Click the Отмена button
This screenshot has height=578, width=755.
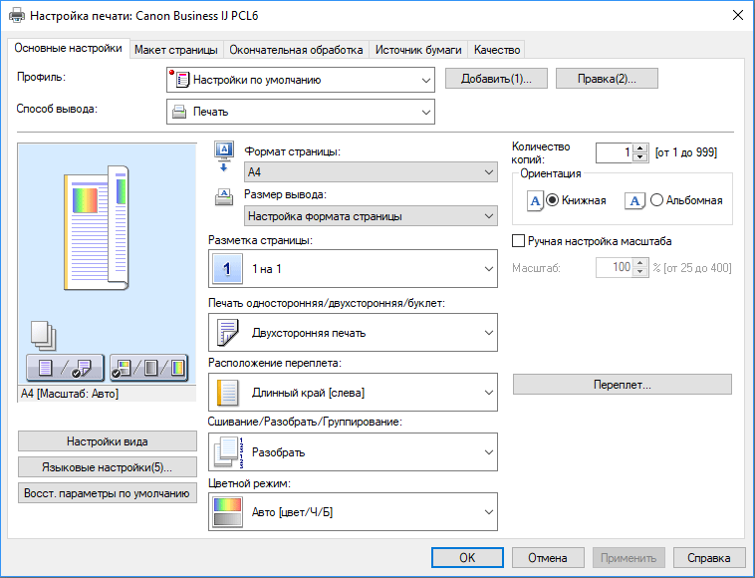[x=548, y=558]
